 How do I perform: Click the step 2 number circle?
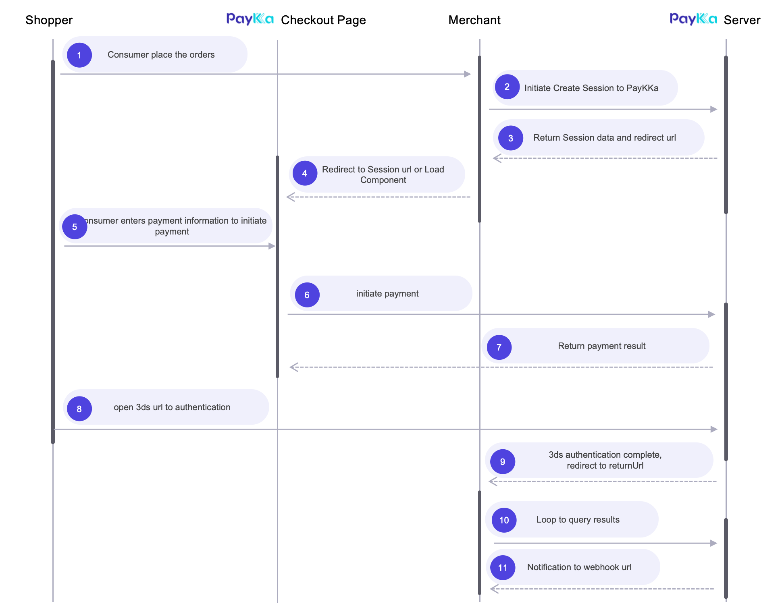507,87
